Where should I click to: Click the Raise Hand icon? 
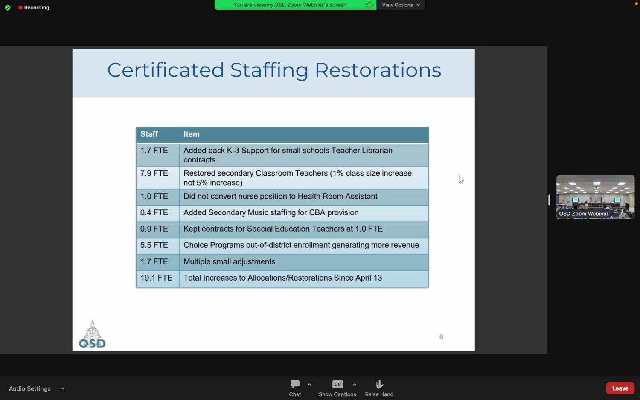tap(379, 384)
